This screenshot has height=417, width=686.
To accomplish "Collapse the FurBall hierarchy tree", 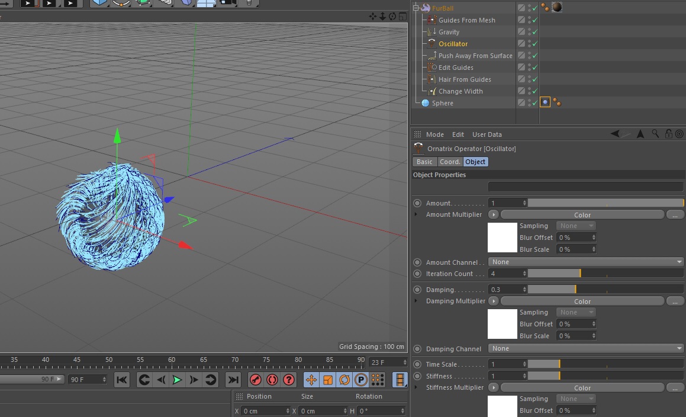I will (416, 8).
